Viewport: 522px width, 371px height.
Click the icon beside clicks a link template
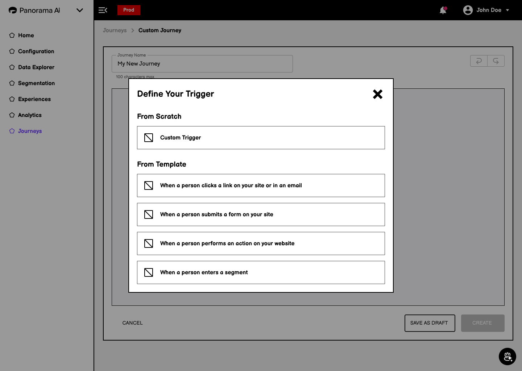click(149, 185)
